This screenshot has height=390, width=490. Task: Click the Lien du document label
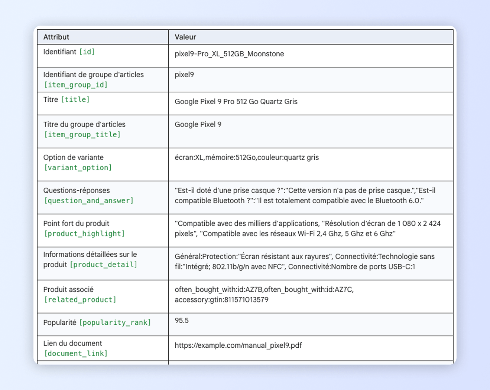click(72, 343)
